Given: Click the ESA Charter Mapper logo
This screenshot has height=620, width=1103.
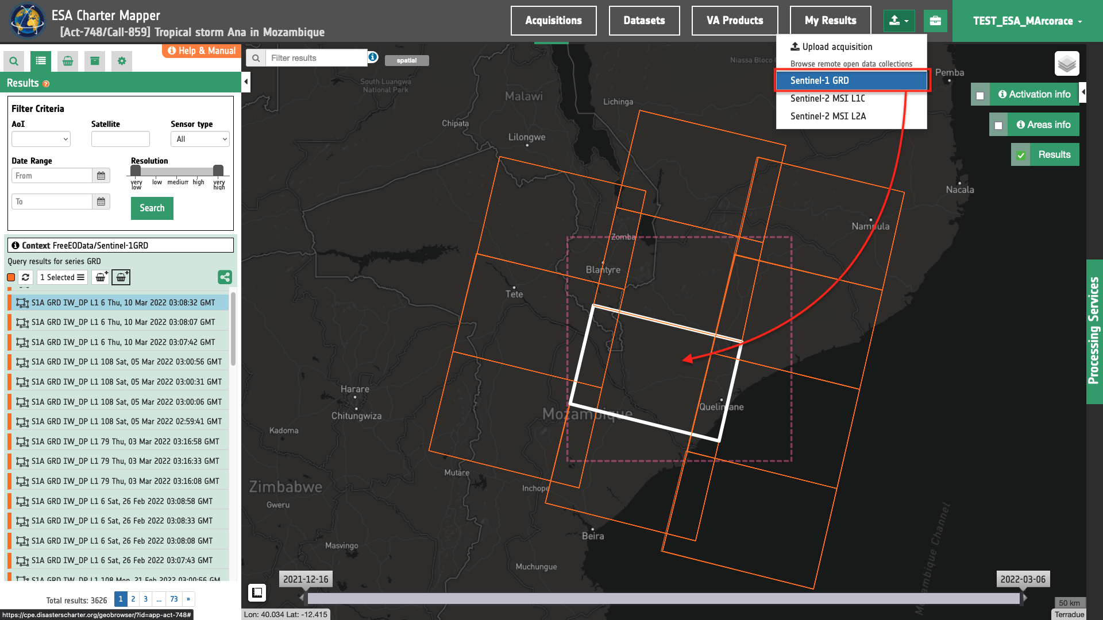Looking at the screenshot, I should click(x=27, y=21).
